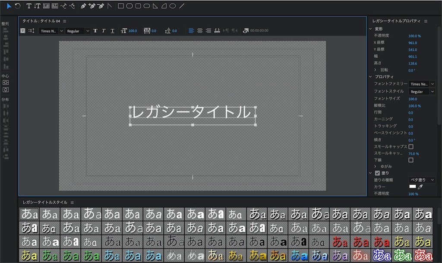This screenshot has height=263, width=442.
Task: Apply the highlighted currently selected style thumbnail
Action: click(29, 214)
